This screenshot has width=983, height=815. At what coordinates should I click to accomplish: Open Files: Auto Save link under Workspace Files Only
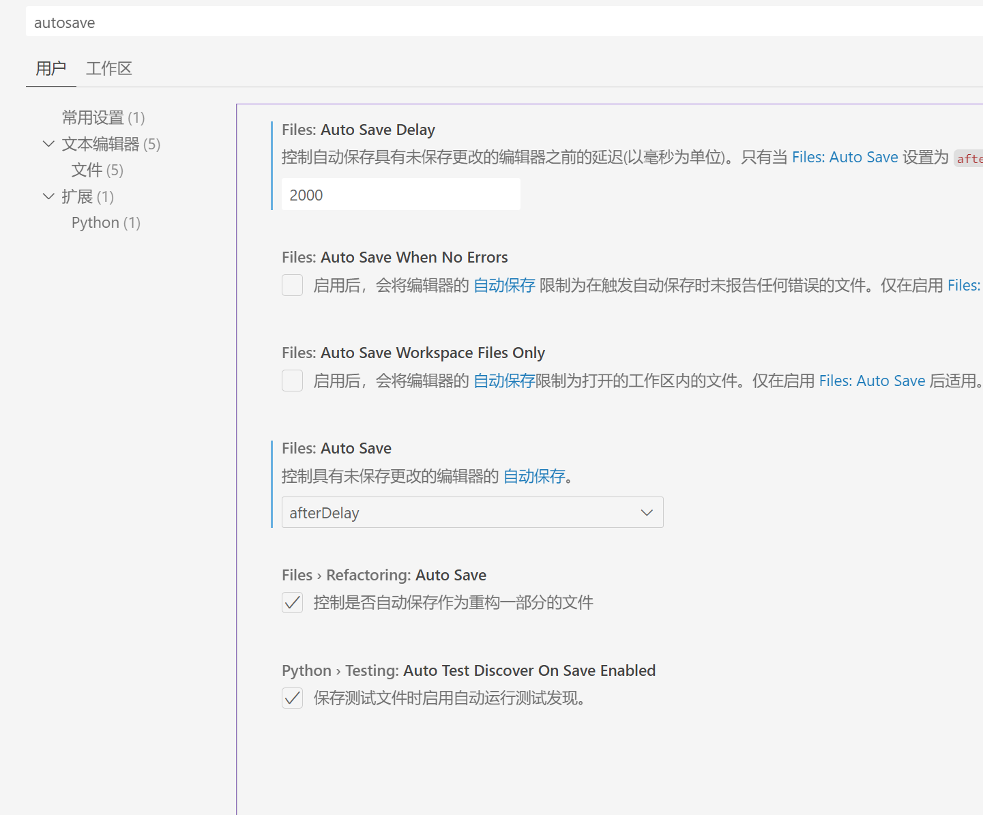pyautogui.click(x=872, y=381)
